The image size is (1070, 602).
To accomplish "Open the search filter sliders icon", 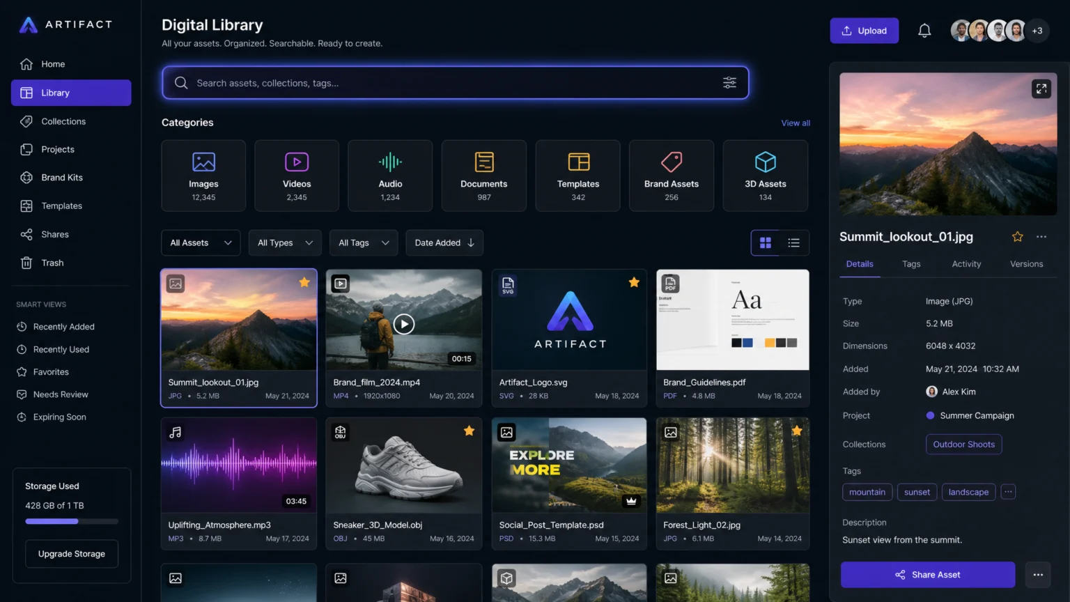I will [x=729, y=82].
